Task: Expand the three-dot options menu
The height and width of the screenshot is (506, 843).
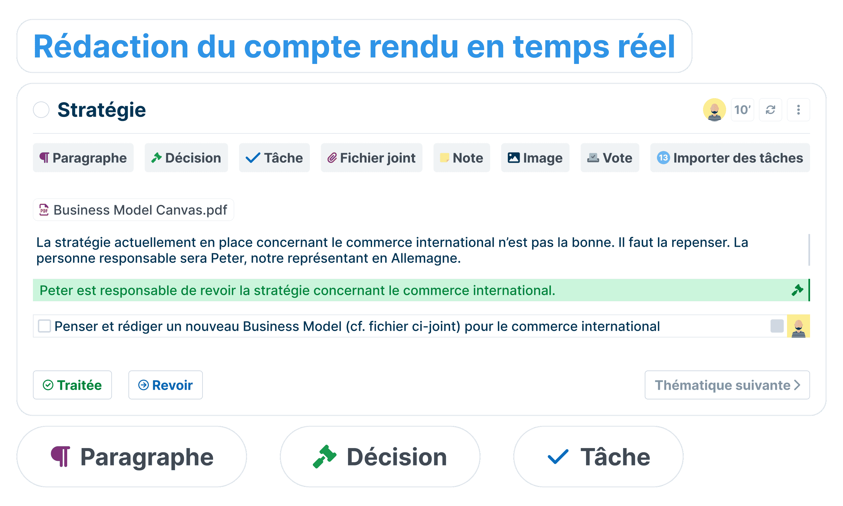Action: (x=798, y=110)
